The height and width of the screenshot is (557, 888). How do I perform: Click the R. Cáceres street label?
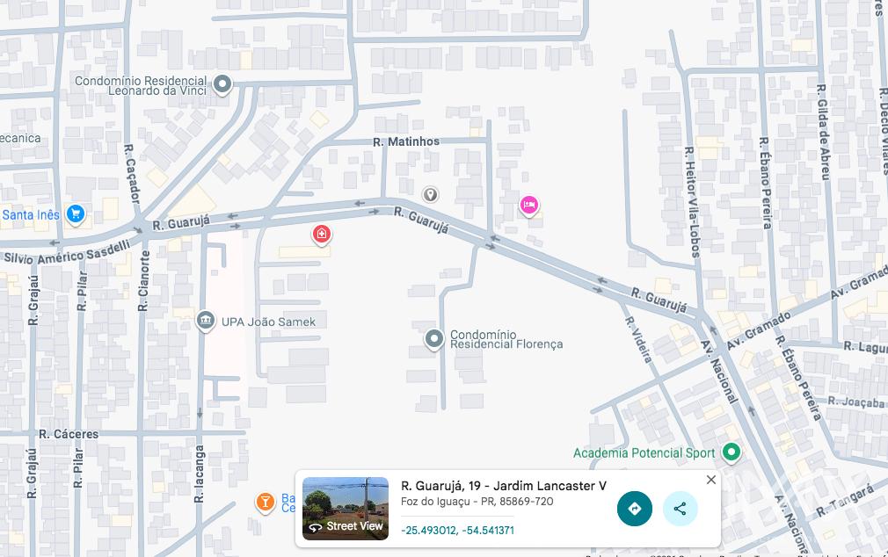(x=69, y=434)
